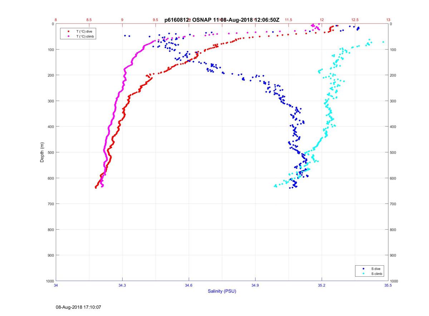Click '500' on the right depth axis
429x316 pixels.
tap(393, 152)
